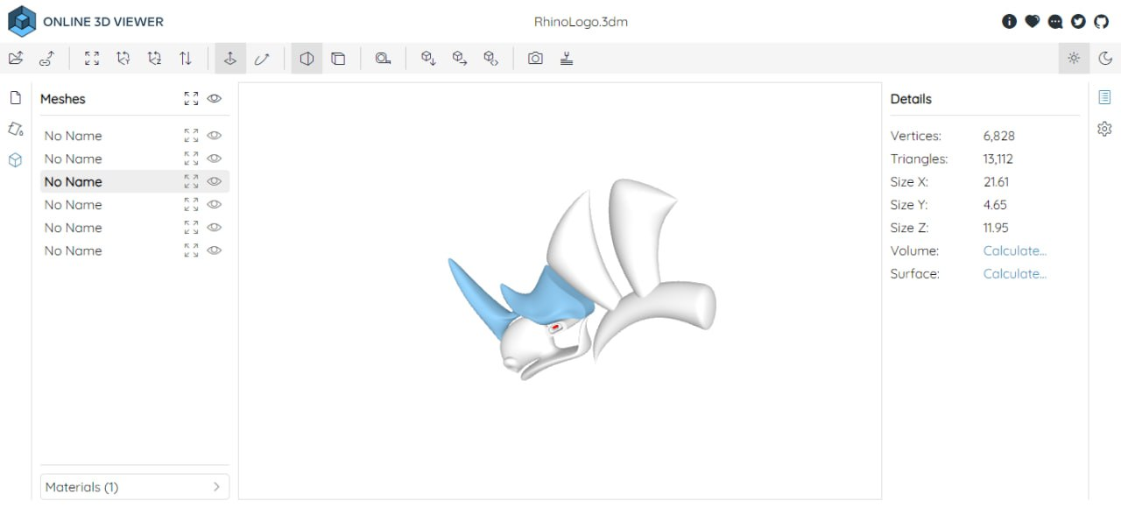Image resolution: width=1121 pixels, height=508 pixels.
Task: Open a model file using the open icon
Action: coord(15,57)
